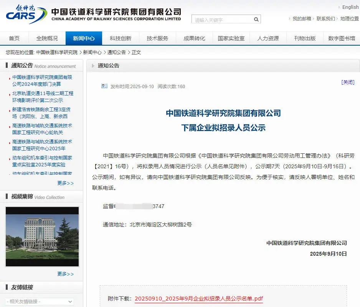Click 更多>> under video collection

(66, 274)
